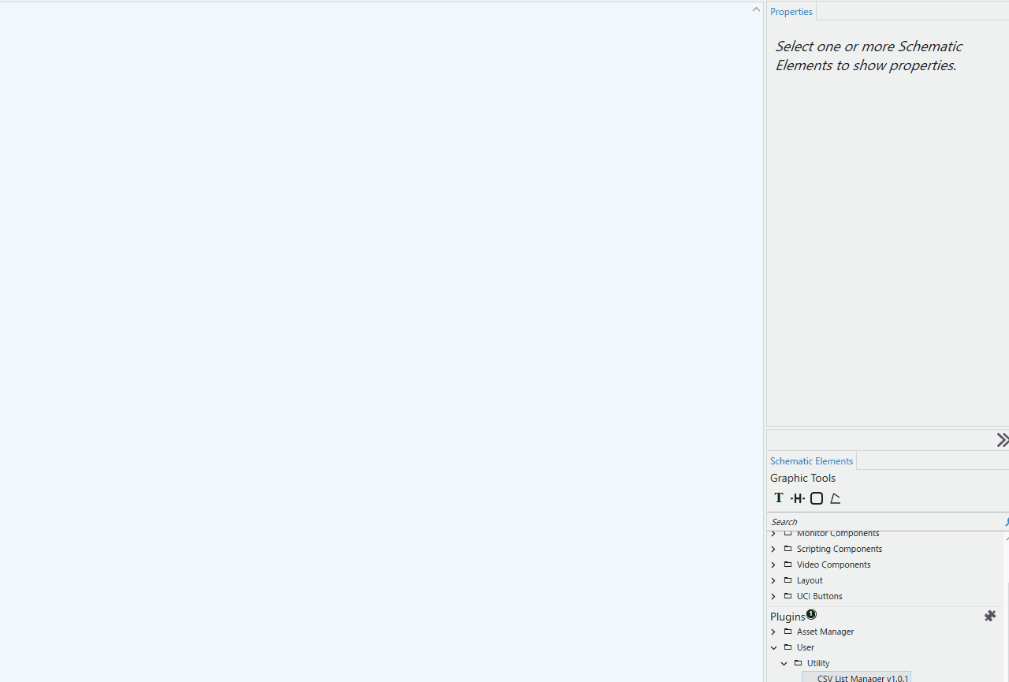The width and height of the screenshot is (1009, 682).
Task: Collapse the Utility subfolder
Action: pyautogui.click(x=784, y=663)
